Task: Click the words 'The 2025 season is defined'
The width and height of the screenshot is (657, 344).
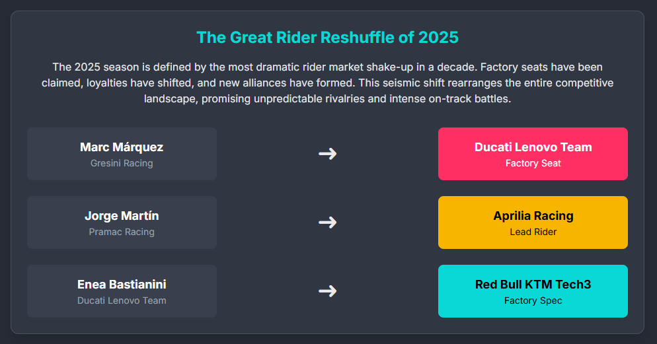Action: (116, 67)
